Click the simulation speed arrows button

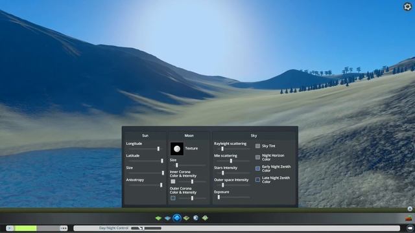pyautogui.click(x=64, y=228)
